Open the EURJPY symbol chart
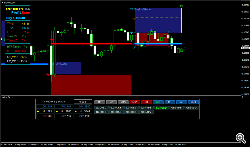Viewport: 250px width, 147px height. point(146,108)
